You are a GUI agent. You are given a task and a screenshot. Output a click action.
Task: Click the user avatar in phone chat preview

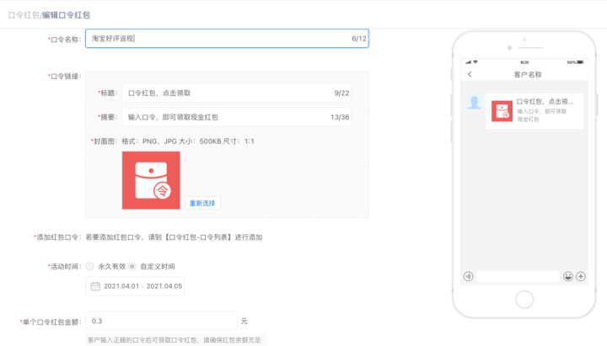475,103
